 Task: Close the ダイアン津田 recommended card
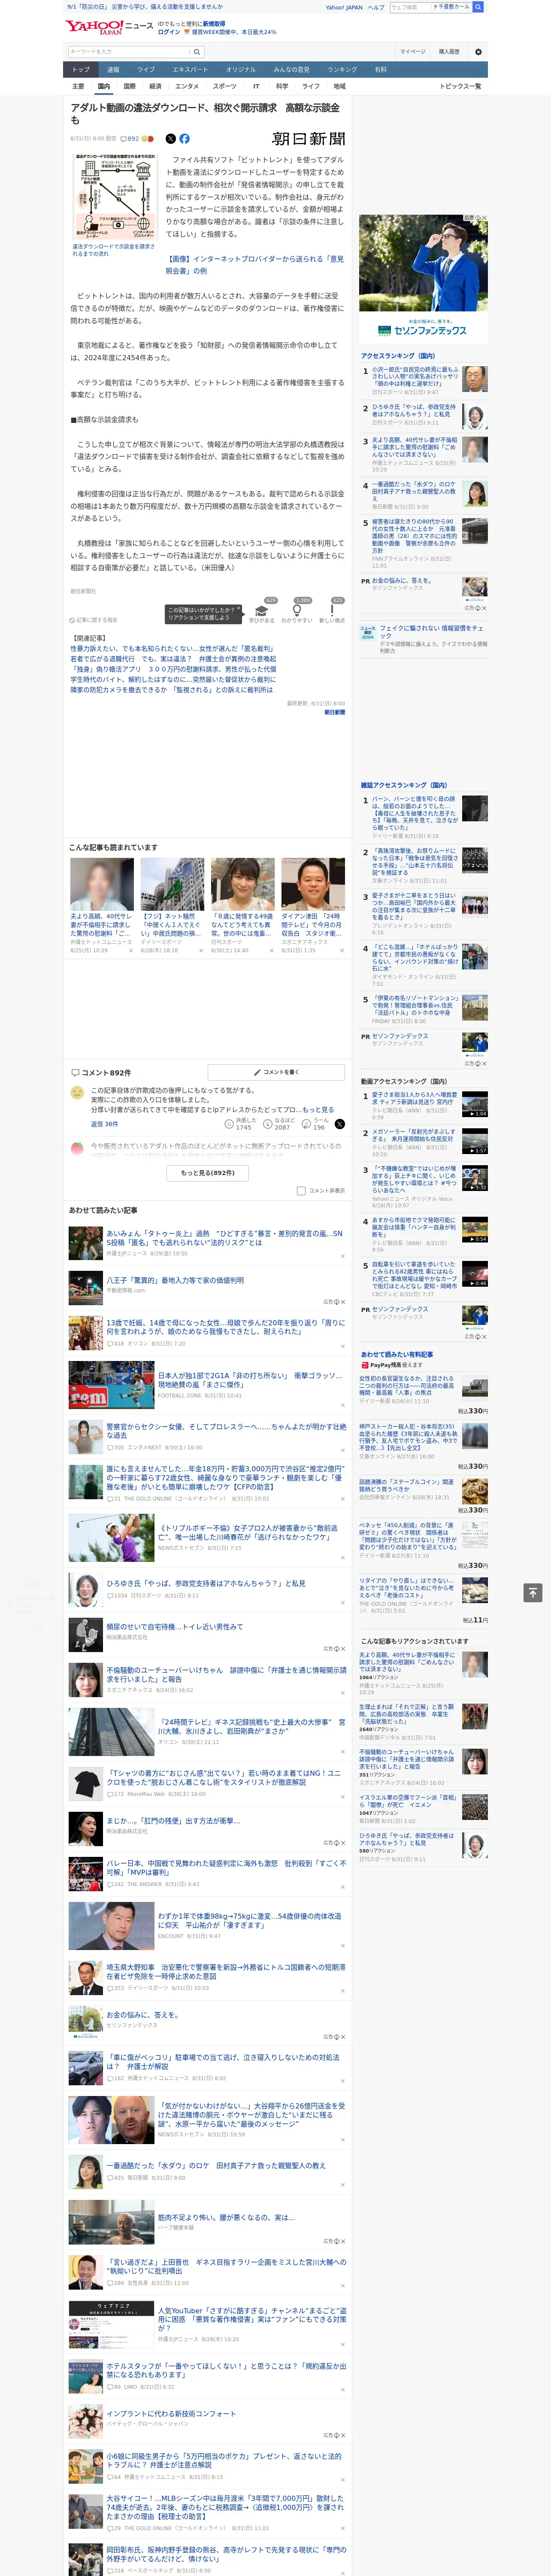coord(341,951)
